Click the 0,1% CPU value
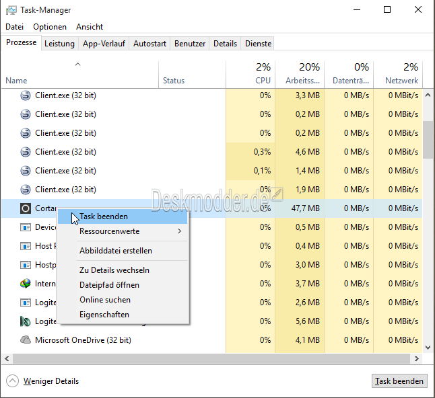Screen dimensions: 435x398 point(262,171)
